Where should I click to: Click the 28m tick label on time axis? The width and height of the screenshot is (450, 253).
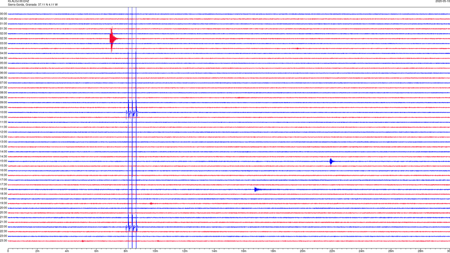point(420,251)
